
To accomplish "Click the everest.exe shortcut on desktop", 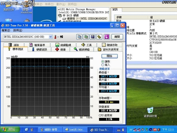I will tap(27, 7).
